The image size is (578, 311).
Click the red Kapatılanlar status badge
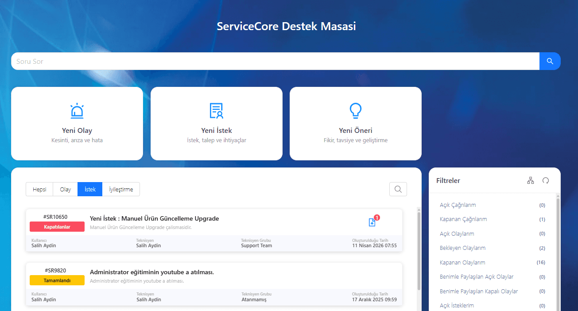tap(57, 227)
